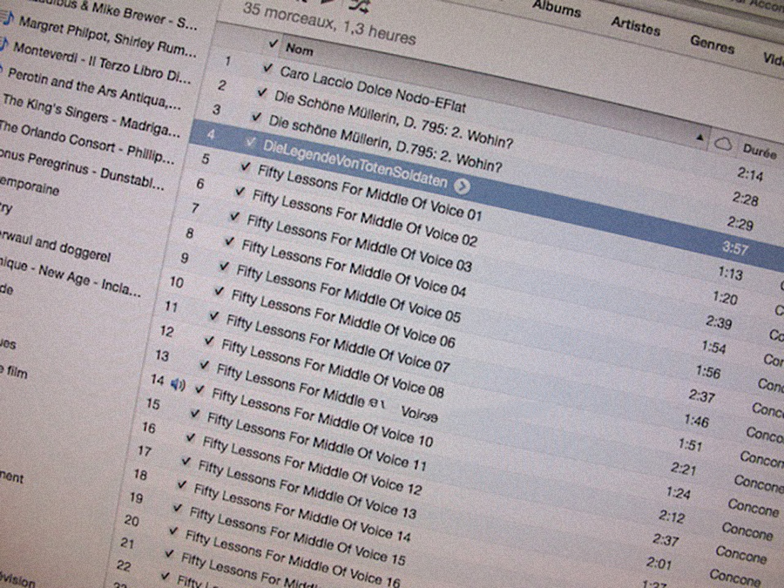Click the playlist icon beside Monteverdi - Il Terzo Libro

click(x=6, y=45)
